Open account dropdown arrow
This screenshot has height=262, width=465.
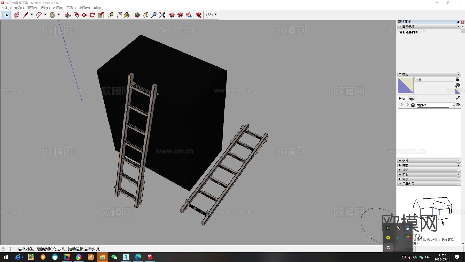coord(216,15)
